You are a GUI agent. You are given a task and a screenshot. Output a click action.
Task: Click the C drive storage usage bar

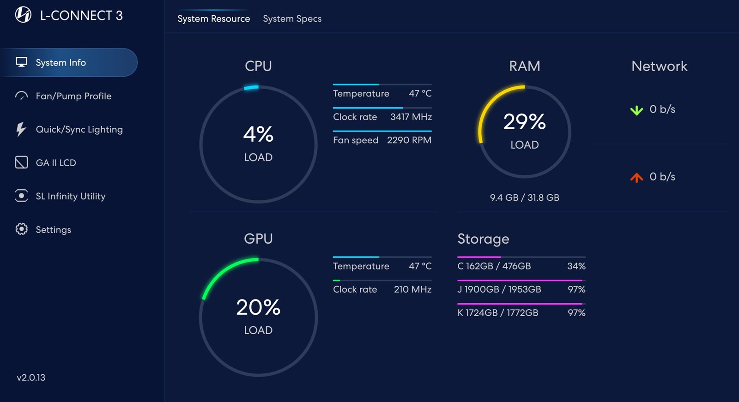521,257
